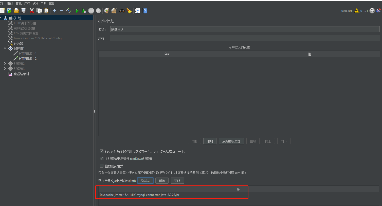
Task: Toggle 独立运行每个线程组 checkbox
Action: tap(102, 151)
